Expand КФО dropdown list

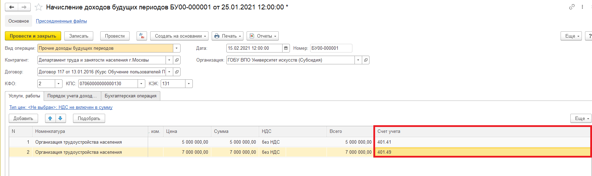59,83
